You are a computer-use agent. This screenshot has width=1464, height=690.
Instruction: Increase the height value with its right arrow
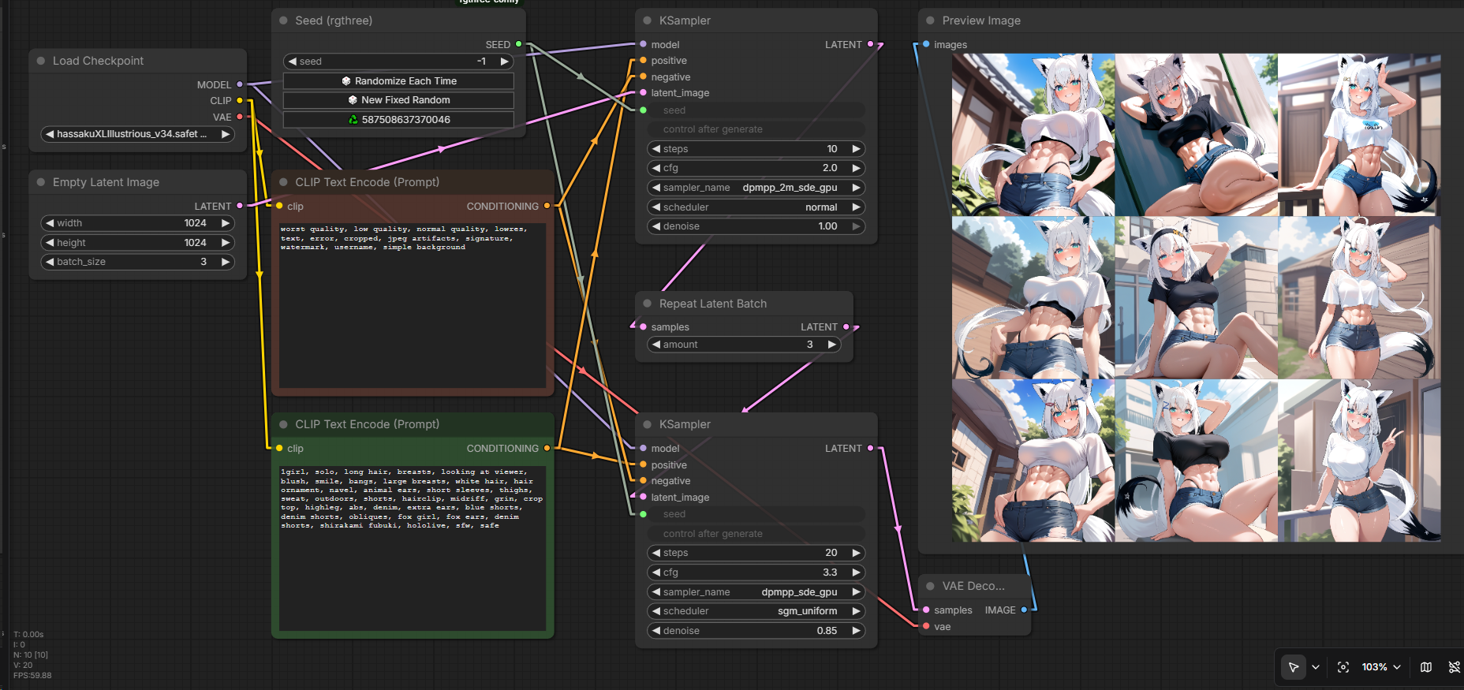coord(226,243)
